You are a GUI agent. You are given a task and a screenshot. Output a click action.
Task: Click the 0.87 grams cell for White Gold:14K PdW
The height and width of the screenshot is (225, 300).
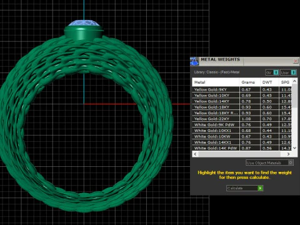(249, 148)
